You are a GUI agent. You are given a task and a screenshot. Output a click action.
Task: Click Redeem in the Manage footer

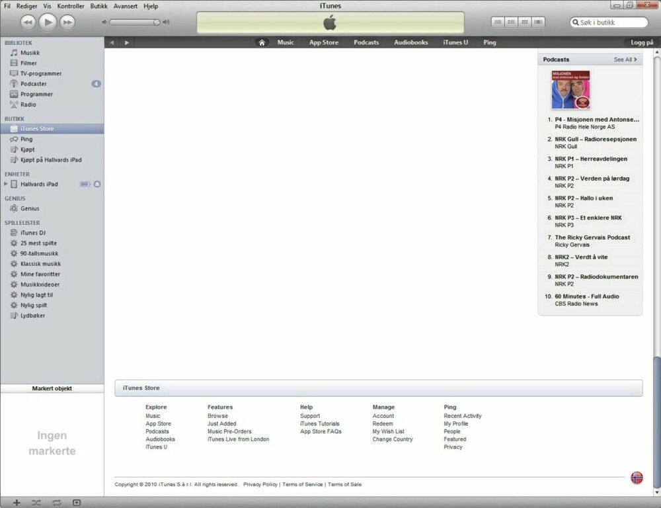click(x=382, y=423)
